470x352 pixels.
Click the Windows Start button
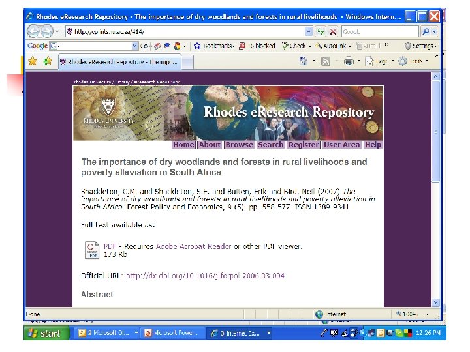point(47,333)
